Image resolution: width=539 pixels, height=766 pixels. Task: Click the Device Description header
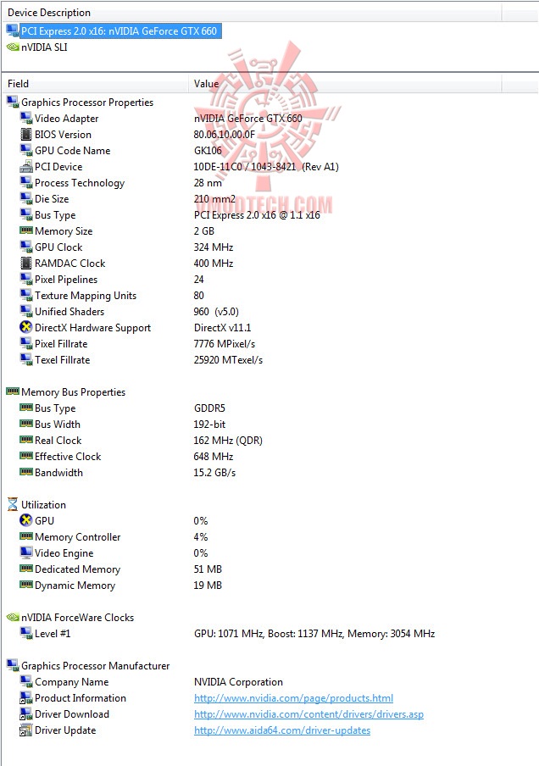tap(49, 12)
